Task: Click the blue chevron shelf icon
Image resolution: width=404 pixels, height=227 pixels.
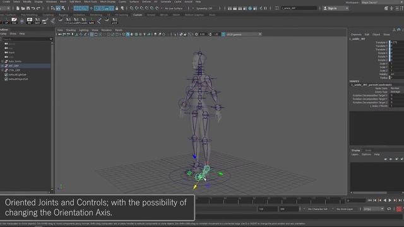Action: [99, 21]
